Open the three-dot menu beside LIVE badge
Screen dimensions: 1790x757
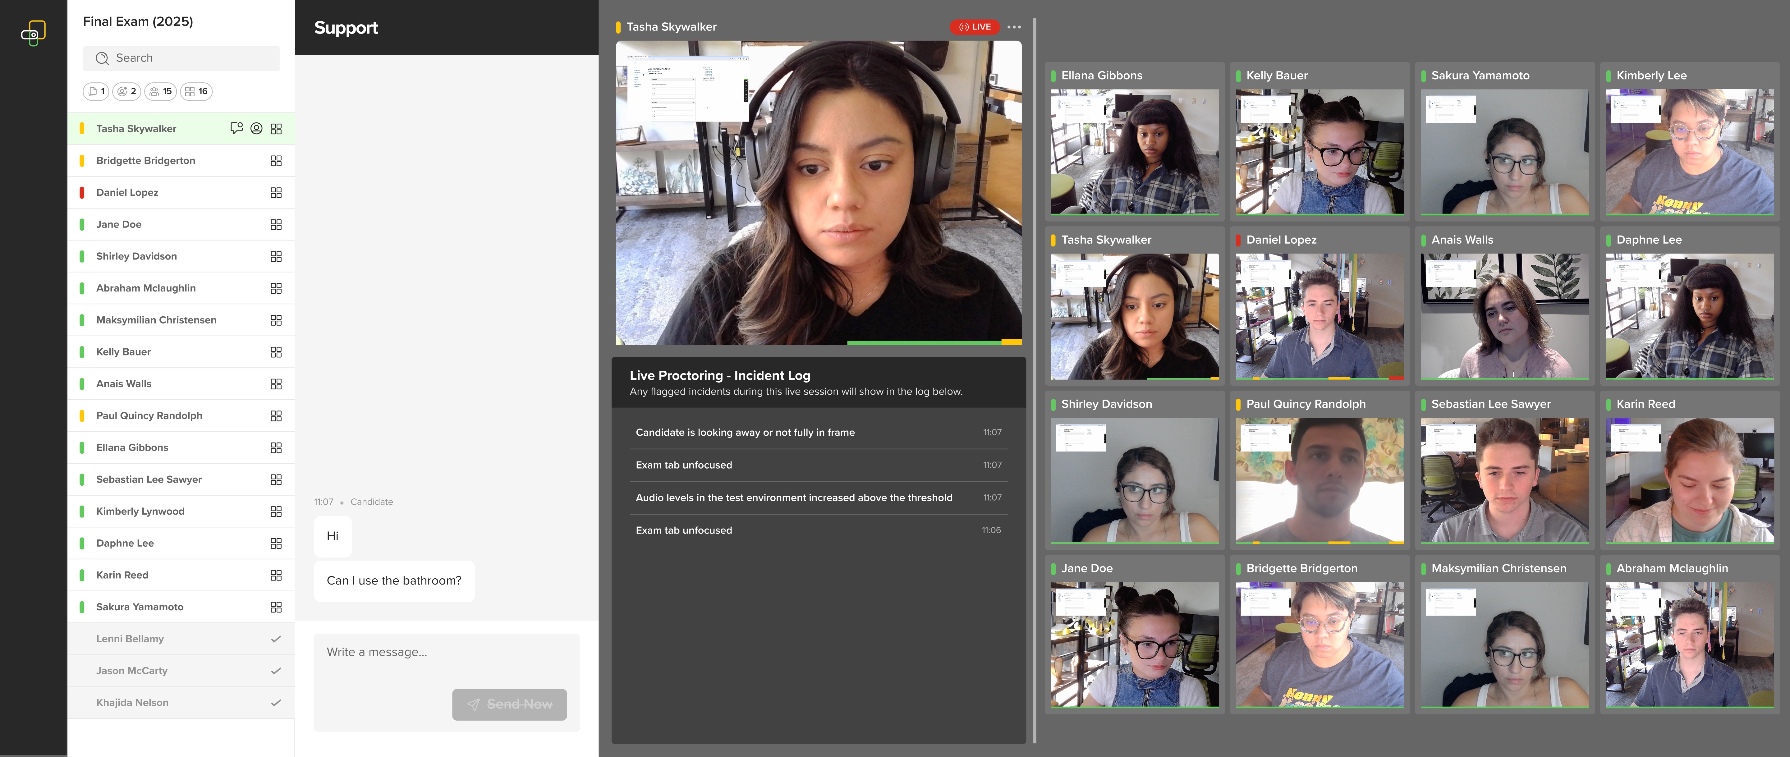[x=1014, y=27]
